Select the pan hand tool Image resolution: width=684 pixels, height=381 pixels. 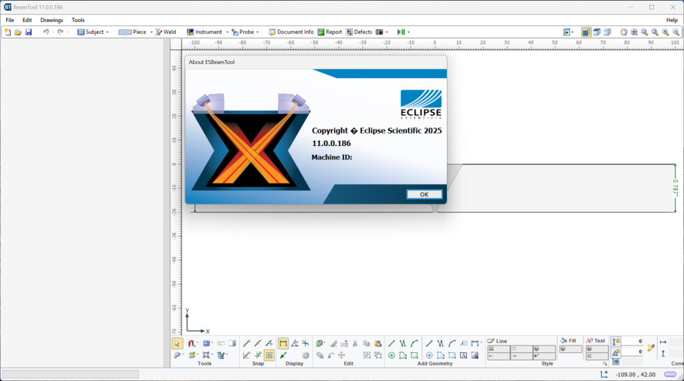pyautogui.click(x=624, y=32)
